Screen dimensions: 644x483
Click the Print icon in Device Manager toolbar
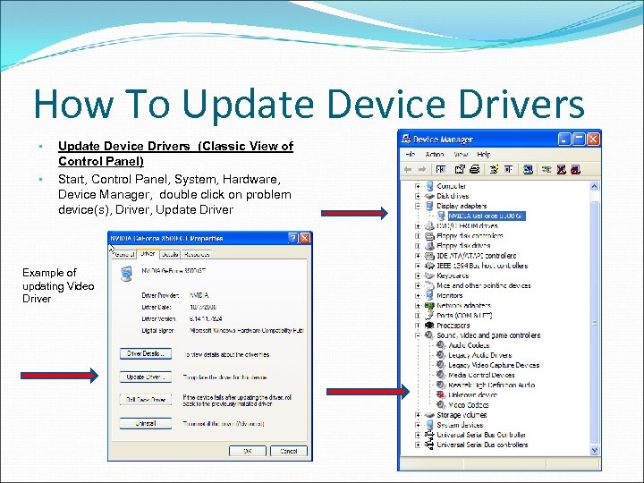[x=474, y=169]
